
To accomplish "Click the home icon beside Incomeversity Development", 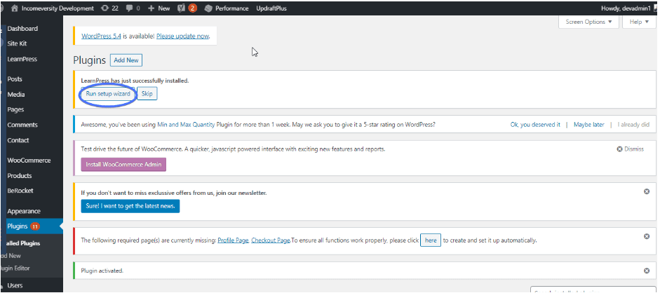I will [x=15, y=8].
